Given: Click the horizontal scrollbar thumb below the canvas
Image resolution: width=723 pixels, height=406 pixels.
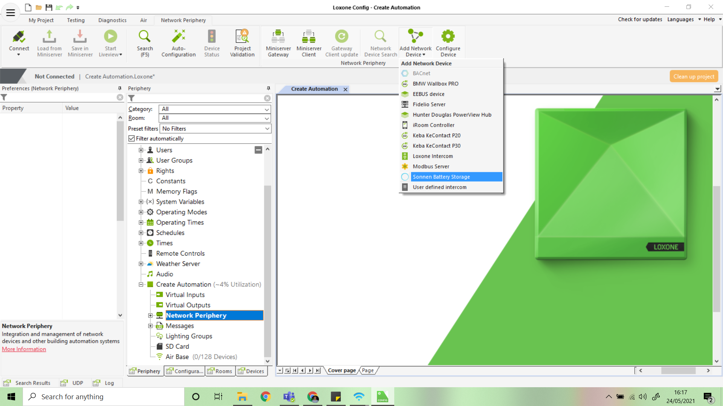Looking at the screenshot, I should point(678,371).
